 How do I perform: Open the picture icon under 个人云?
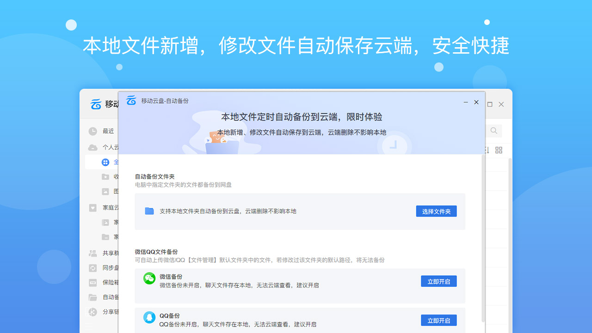[x=105, y=191]
